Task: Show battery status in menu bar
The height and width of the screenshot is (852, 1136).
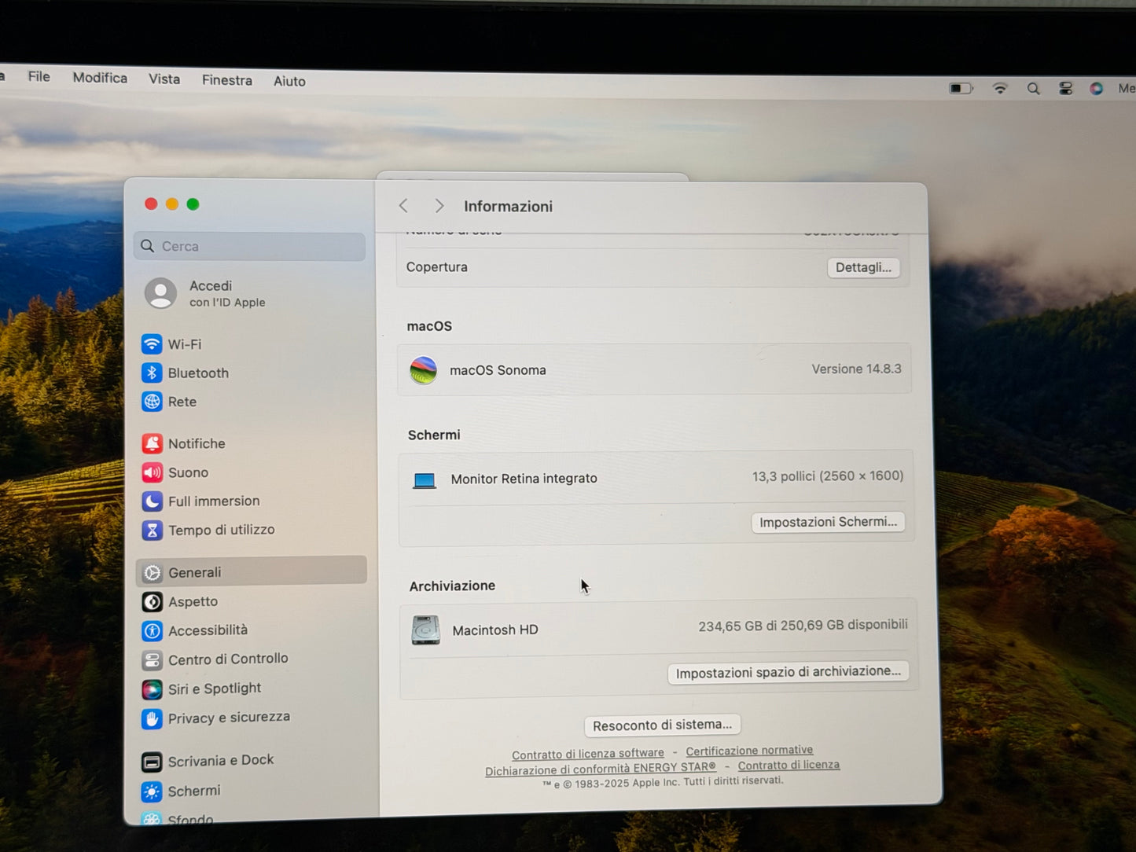Action: point(961,88)
